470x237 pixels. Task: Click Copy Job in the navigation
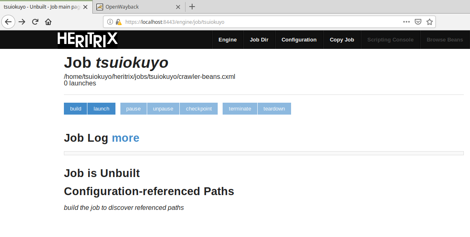[342, 39]
